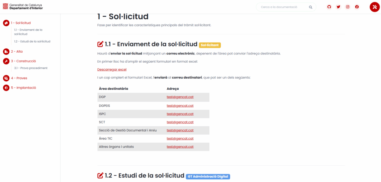This screenshot has width=381, height=182.
Task: Click the email address for Àrea TIC
Action: pyautogui.click(x=180, y=139)
